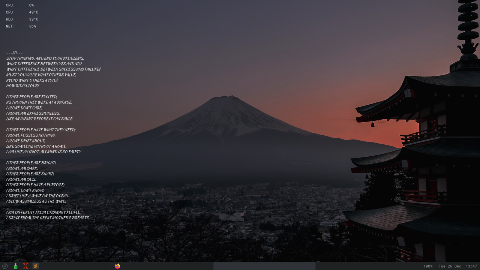480x270 pixels.
Task: Open the calendar from Tue 26 Dec
Action: (x=450, y=266)
